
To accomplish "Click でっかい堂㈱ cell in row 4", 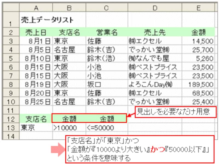I will coord(155,49).
